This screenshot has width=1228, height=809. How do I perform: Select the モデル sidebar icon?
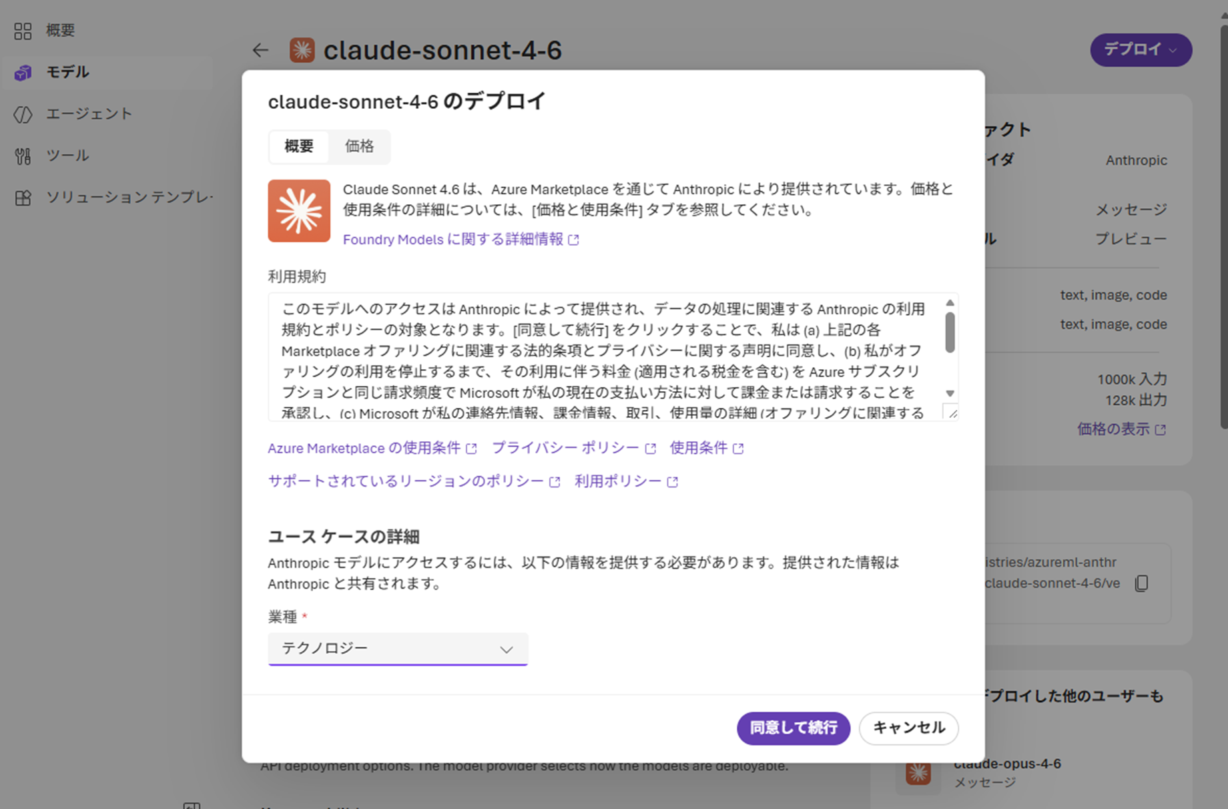pos(23,72)
